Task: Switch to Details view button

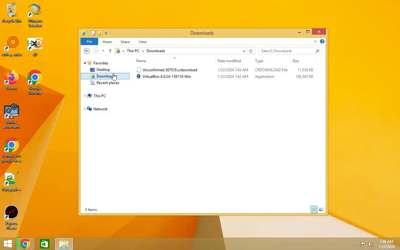Action: click(314, 210)
